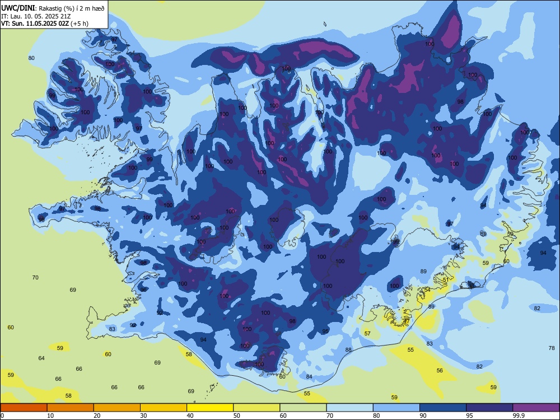Click the '57' humidity value on the map
The width and height of the screenshot is (560, 420).
[x=367, y=334]
